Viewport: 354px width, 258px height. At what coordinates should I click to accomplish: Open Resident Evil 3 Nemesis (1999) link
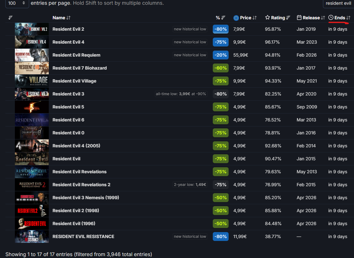(85, 198)
